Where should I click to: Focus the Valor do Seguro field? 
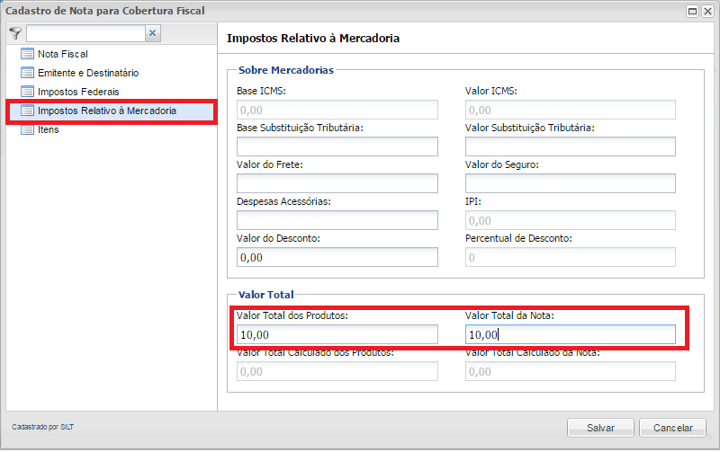[570, 183]
